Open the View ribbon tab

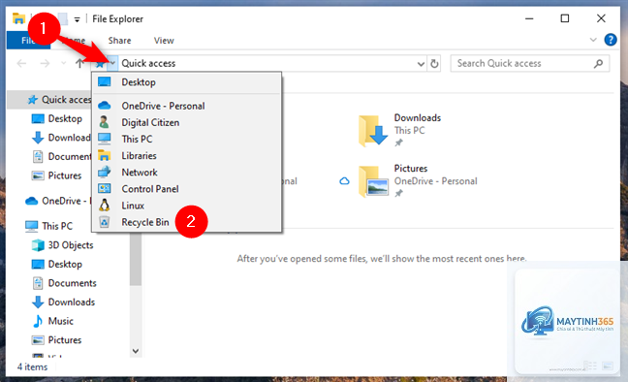pyautogui.click(x=164, y=41)
